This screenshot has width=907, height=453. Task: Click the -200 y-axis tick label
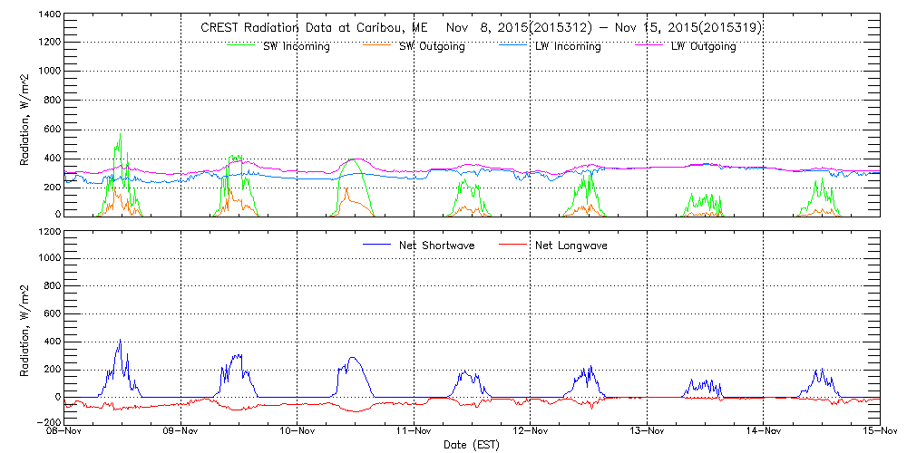coord(47,422)
